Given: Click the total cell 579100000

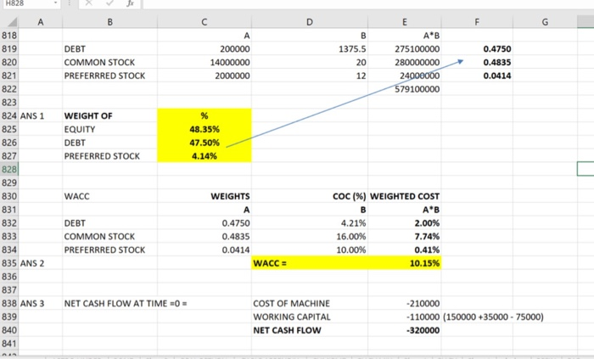Looking at the screenshot, I should pos(405,89).
